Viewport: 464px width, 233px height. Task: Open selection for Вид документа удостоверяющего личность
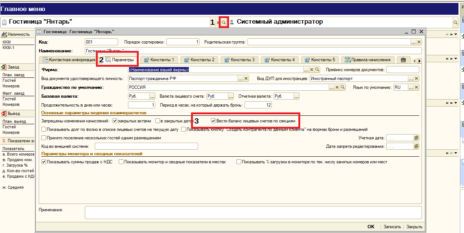[x=241, y=79]
